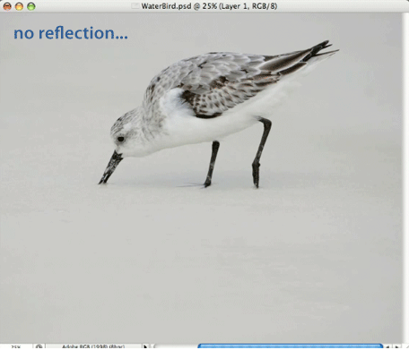
Task: Click the bird's front leg foot
Action: coord(207,183)
